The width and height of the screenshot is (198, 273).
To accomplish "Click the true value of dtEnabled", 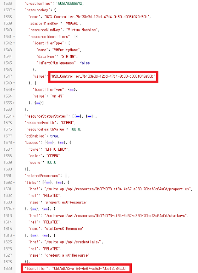I will tap(54, 136).
